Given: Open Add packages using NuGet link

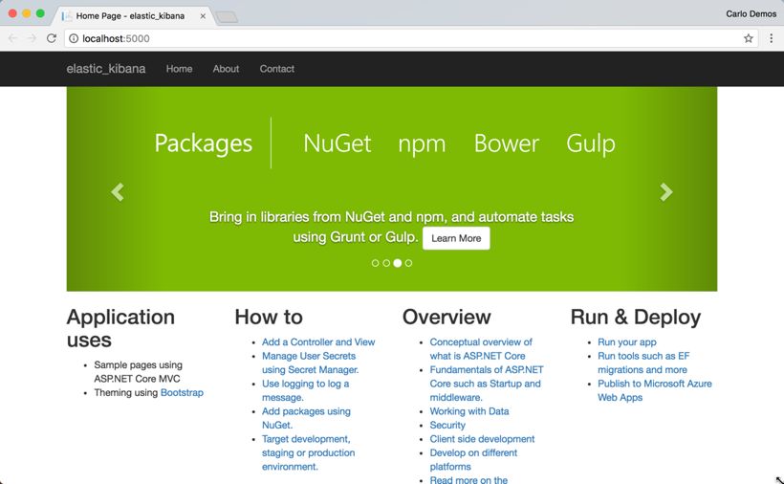Looking at the screenshot, I should [x=306, y=418].
